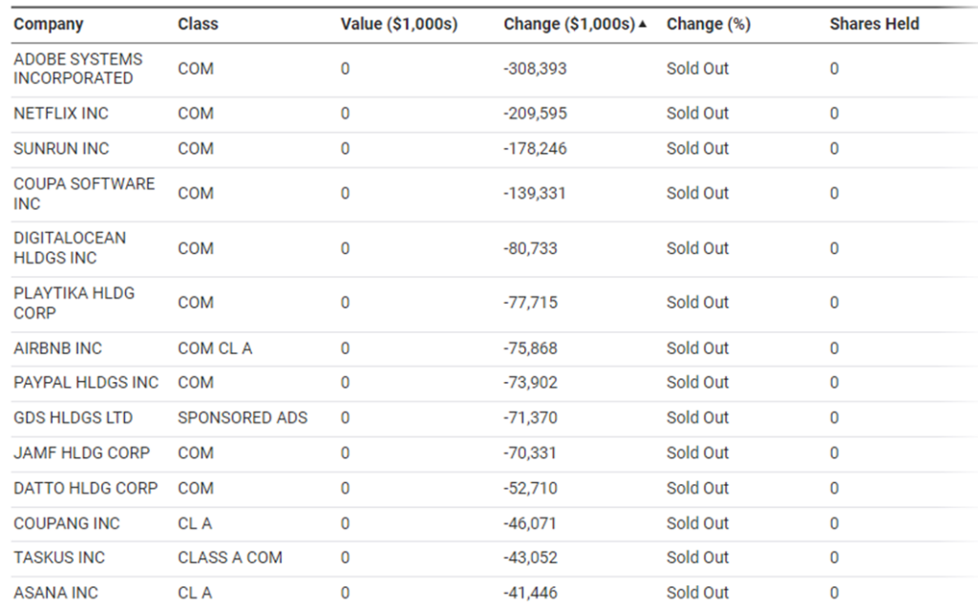Click the -178,246 change value
The width and height of the screenshot is (978, 611).
pyautogui.click(x=535, y=148)
